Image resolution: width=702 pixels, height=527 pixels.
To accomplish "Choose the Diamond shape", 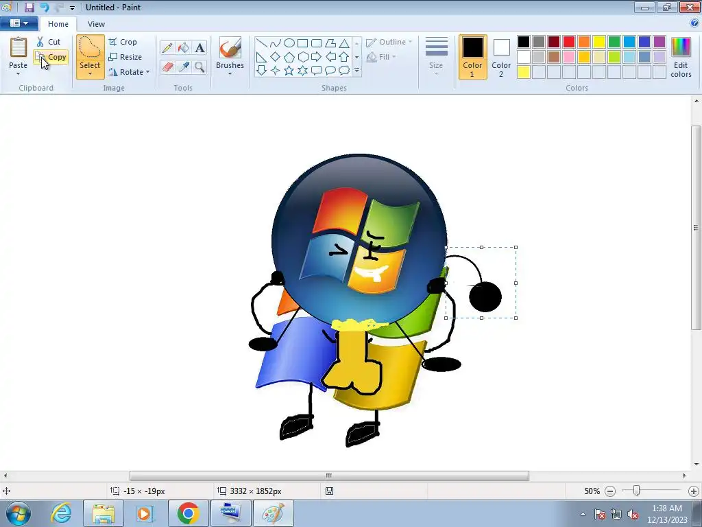I will point(276,57).
